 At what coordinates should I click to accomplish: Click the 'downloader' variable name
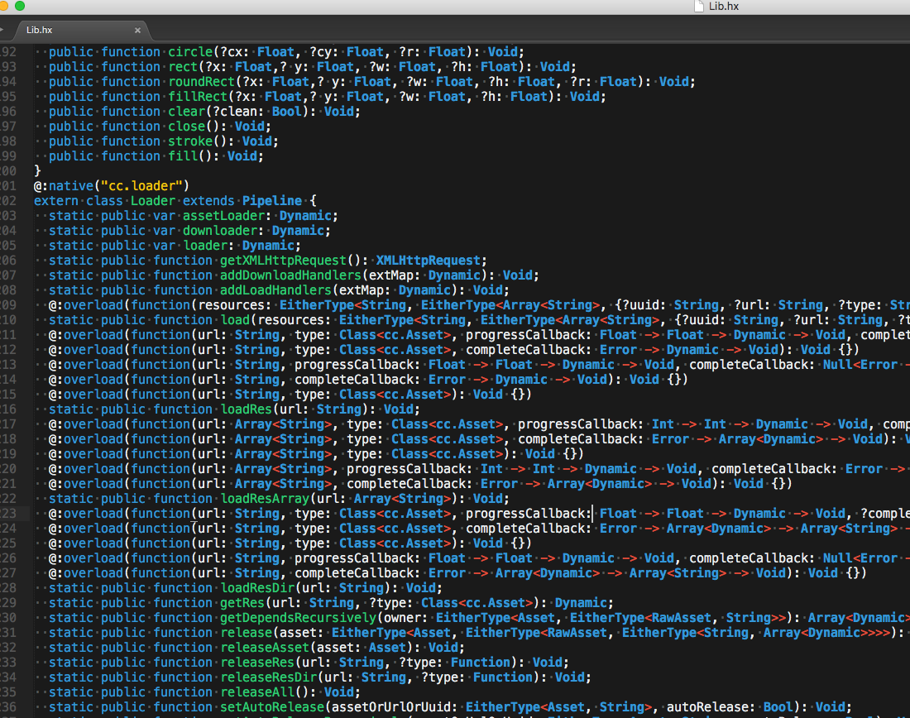220,231
